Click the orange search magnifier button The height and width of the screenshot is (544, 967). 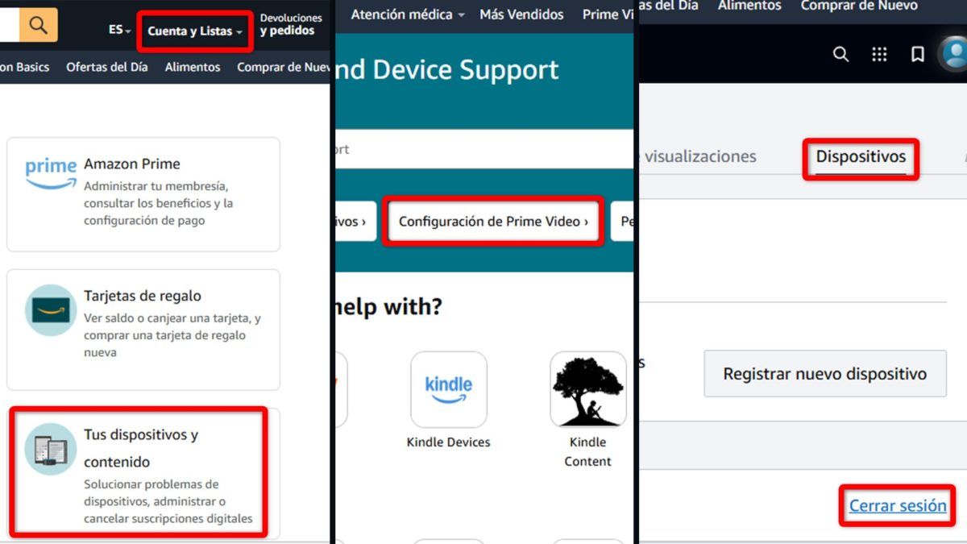38,25
